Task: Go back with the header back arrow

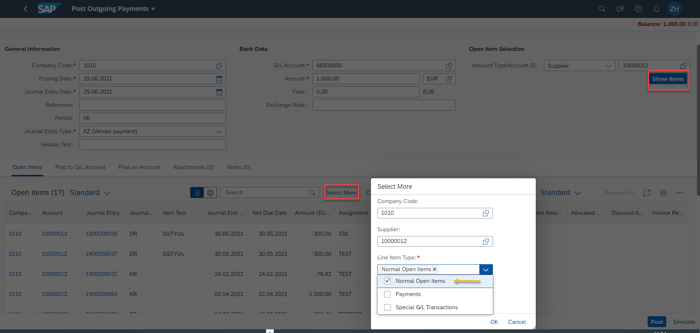Action: pos(25,9)
